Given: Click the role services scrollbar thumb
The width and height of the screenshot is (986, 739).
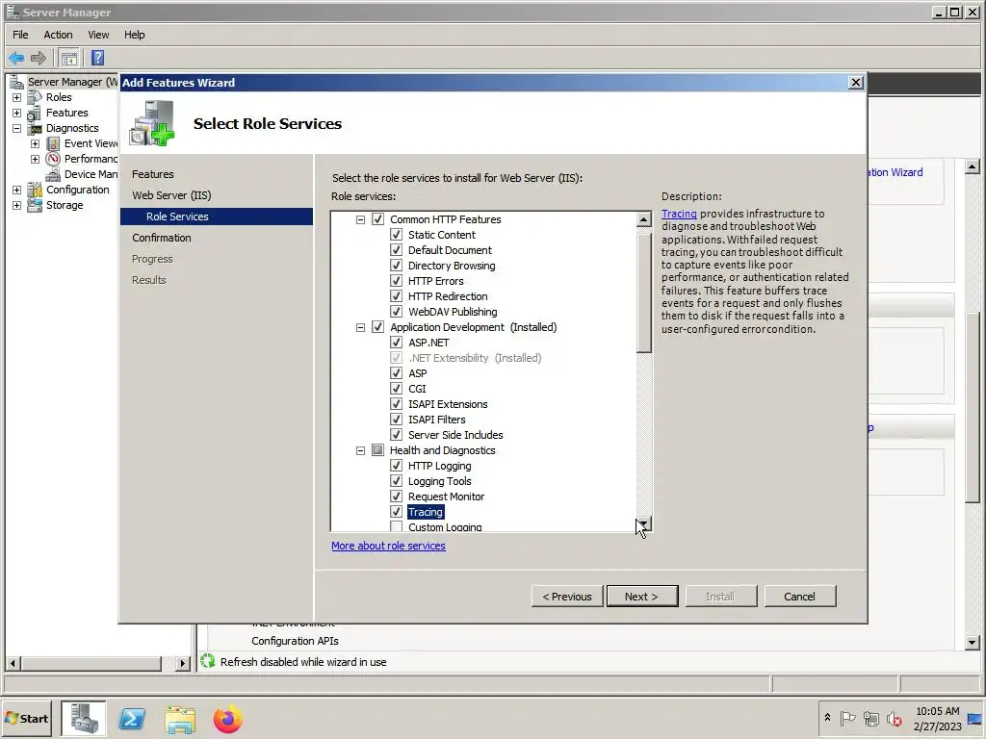Looking at the screenshot, I should pos(643,293).
